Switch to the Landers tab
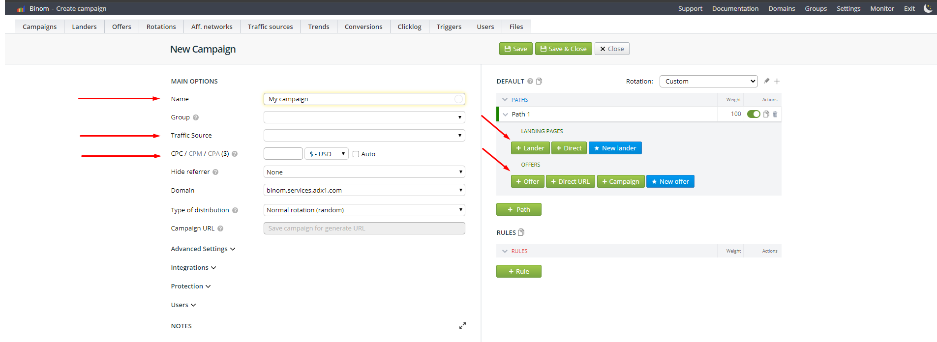The height and width of the screenshot is (342, 937). [x=85, y=27]
